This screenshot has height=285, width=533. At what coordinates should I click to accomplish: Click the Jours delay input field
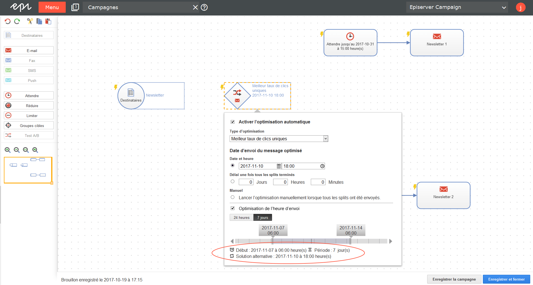point(246,182)
